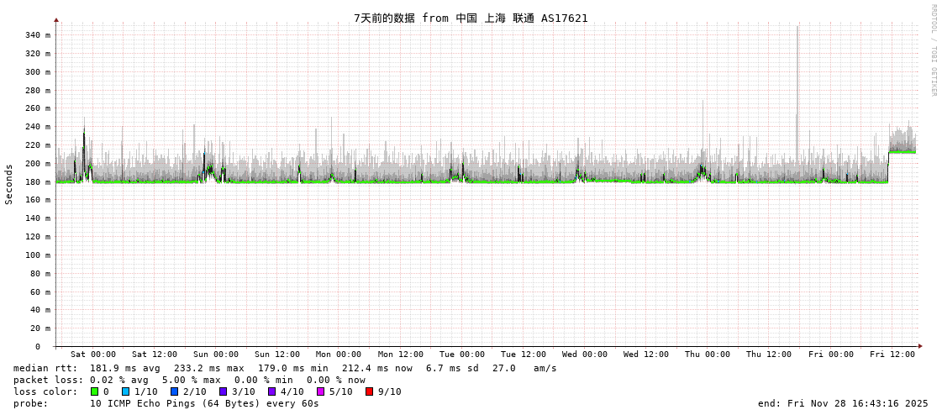This screenshot has width=942, height=415.
Task: Click the packet loss statistics line
Action: (x=189, y=380)
